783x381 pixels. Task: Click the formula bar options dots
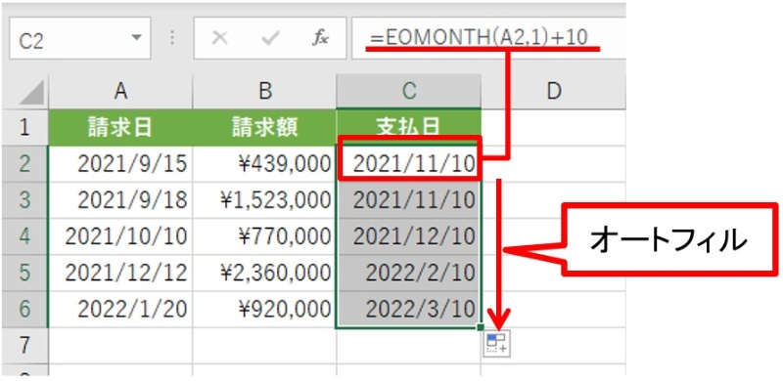coord(172,38)
